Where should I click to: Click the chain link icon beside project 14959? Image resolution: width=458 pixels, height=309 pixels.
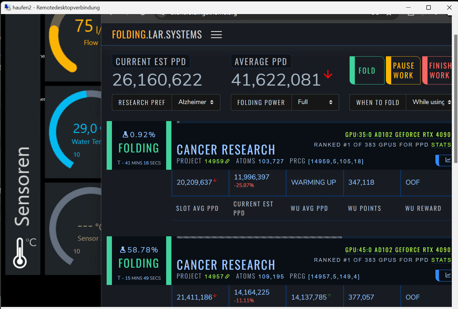tap(227, 161)
